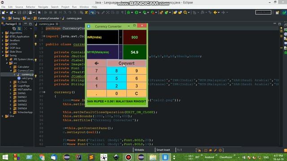Click the Windows Start button

[5, 157]
